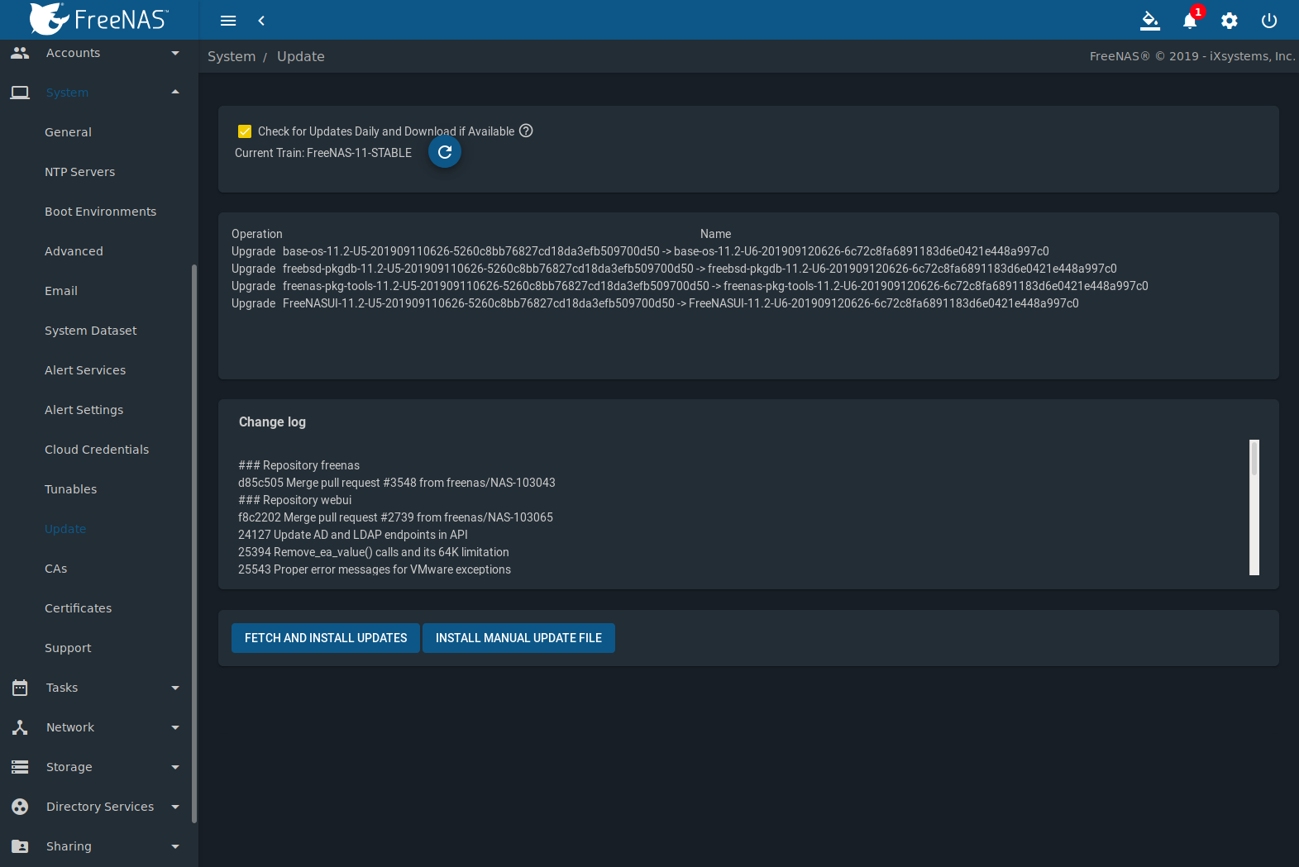The image size is (1299, 867).
Task: Click Fetch and Install Updates button
Action: 326,638
